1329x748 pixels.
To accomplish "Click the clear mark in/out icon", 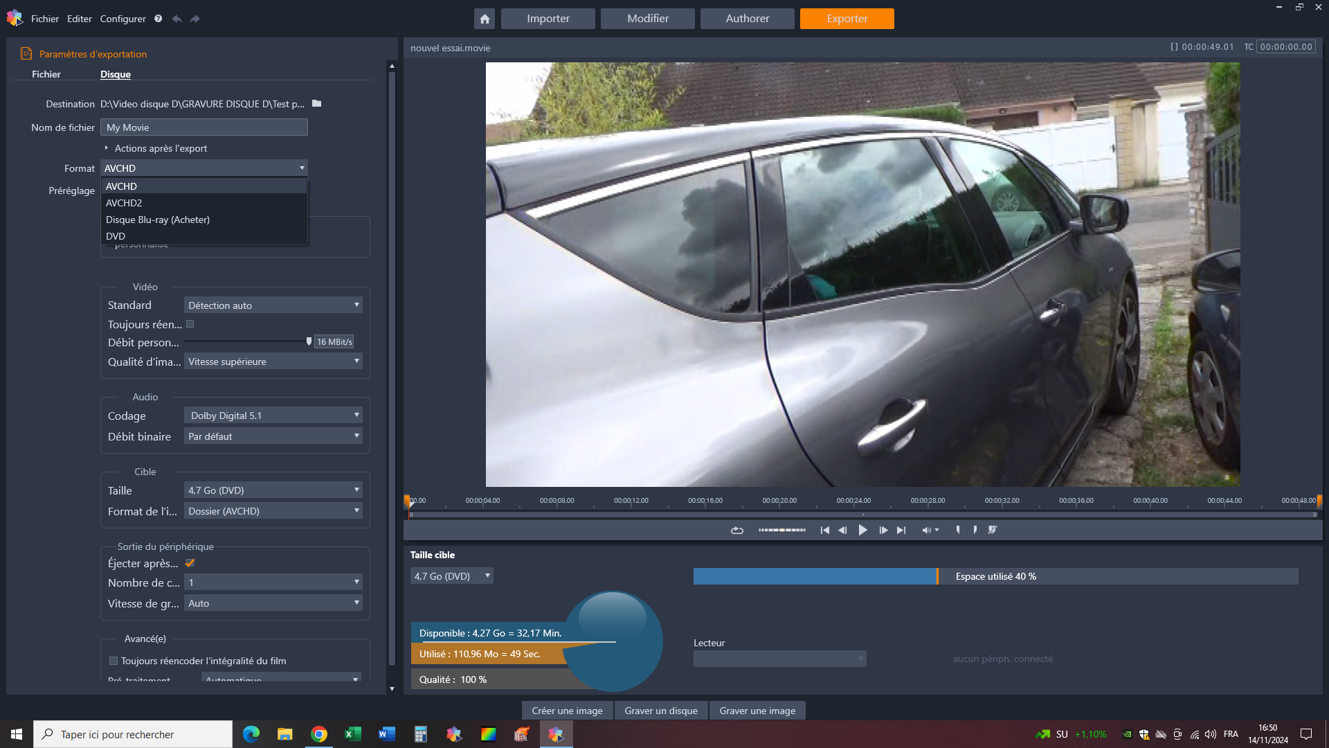I will click(x=993, y=530).
